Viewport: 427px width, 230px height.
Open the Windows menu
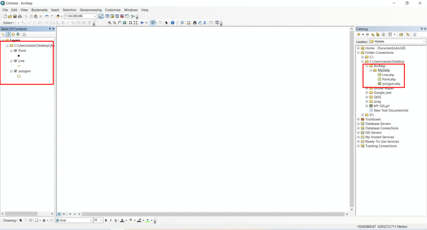coord(131,10)
